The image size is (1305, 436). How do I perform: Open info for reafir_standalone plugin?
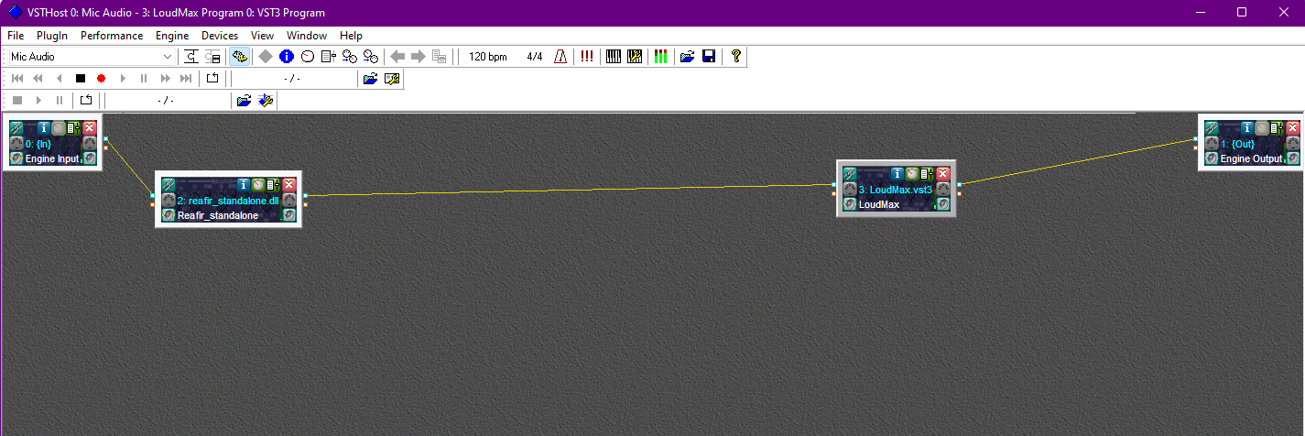(x=244, y=184)
